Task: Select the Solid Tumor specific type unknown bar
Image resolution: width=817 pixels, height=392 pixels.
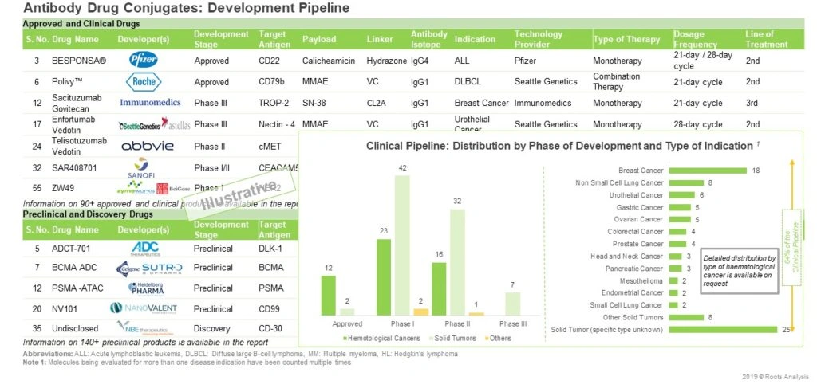Action: 723,330
